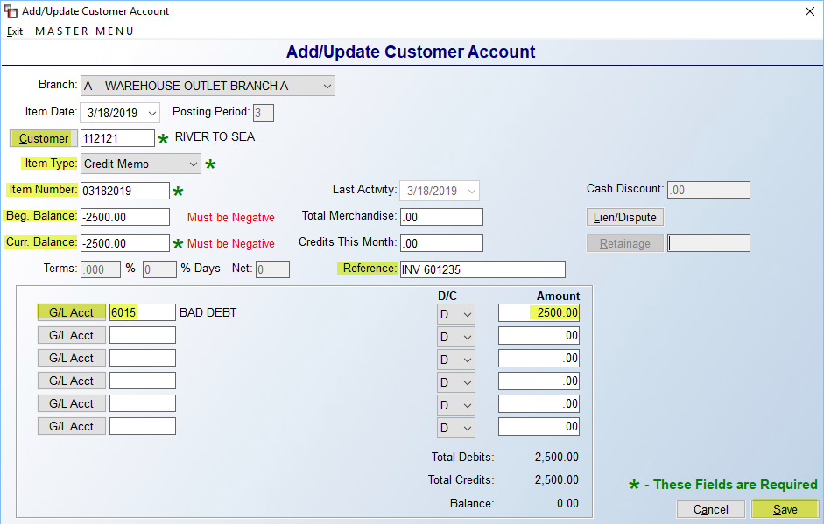Screen dimensions: 824x524
Task: Click the application icon in title bar
Action: [10, 11]
